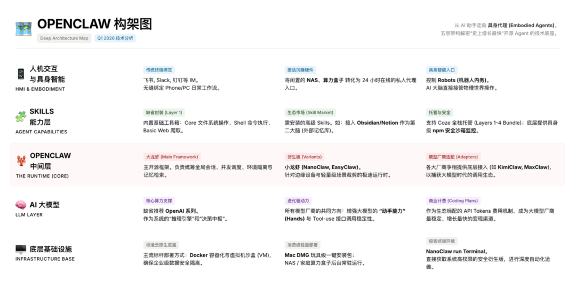The width and height of the screenshot is (576, 281).
Task: Click the text 作为系统的"推理引擎"和"决策中枢"。
Action: 186,219
